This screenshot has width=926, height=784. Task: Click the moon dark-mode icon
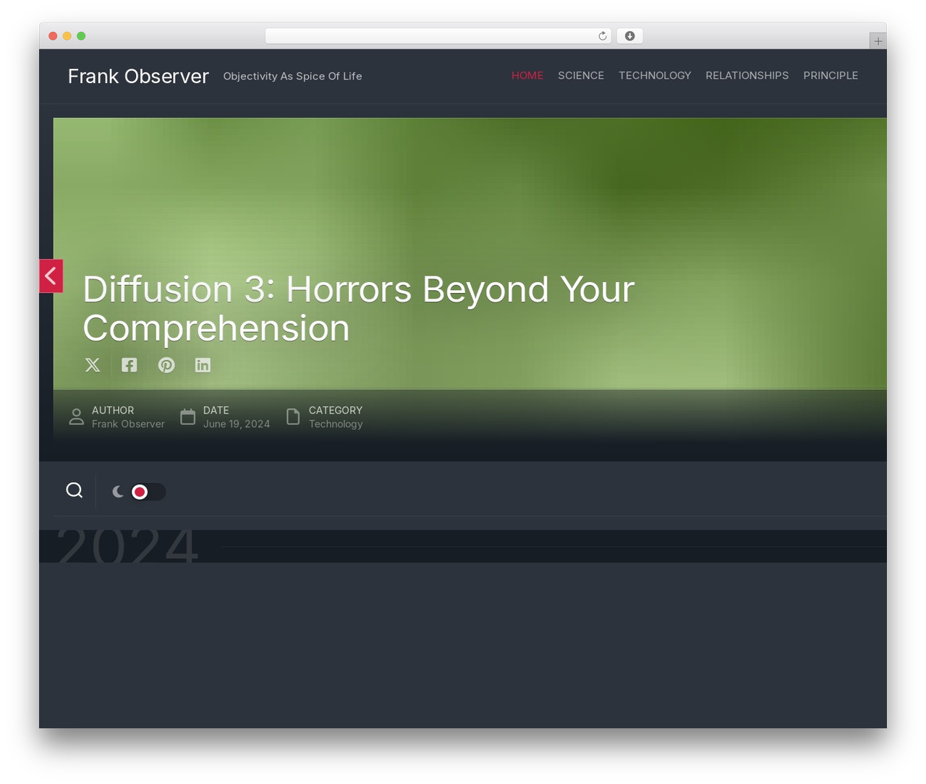point(118,492)
